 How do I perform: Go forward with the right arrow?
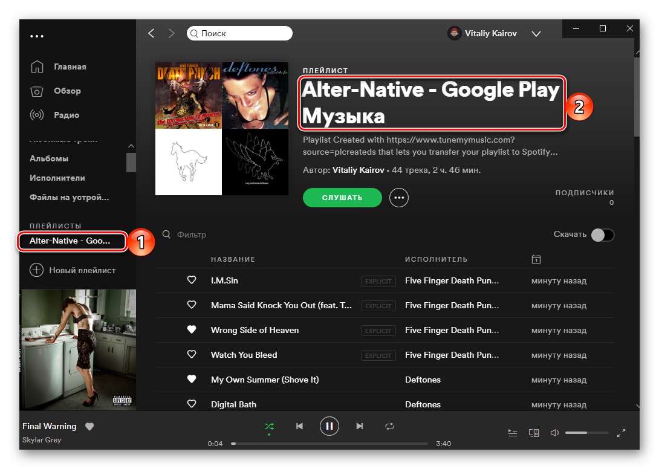coord(171,33)
